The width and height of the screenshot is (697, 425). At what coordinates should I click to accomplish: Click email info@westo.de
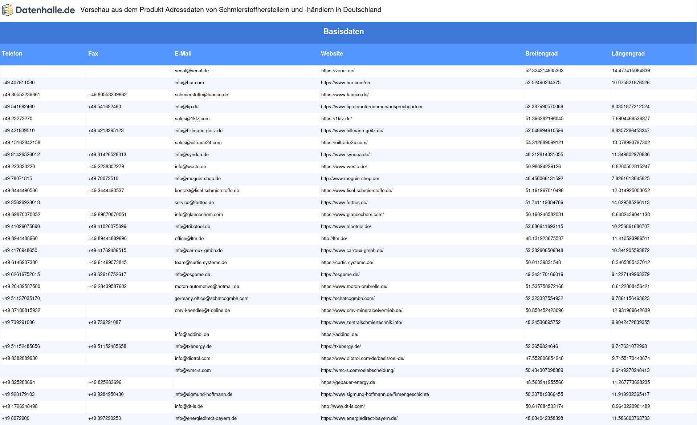coord(191,167)
